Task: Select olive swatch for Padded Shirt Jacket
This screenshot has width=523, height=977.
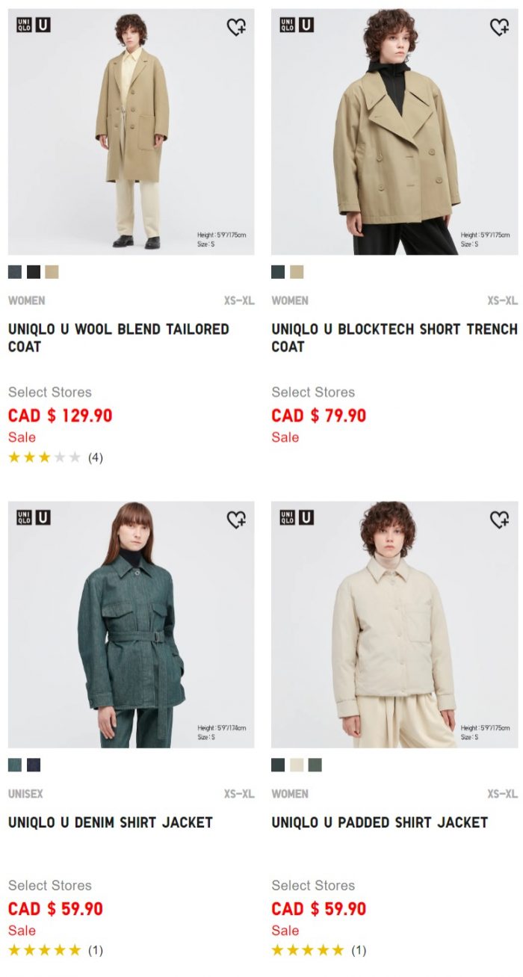Action: [315, 765]
